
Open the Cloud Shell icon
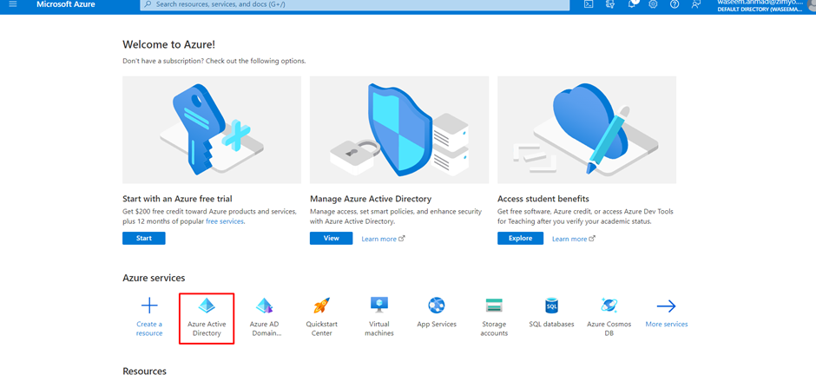589,4
